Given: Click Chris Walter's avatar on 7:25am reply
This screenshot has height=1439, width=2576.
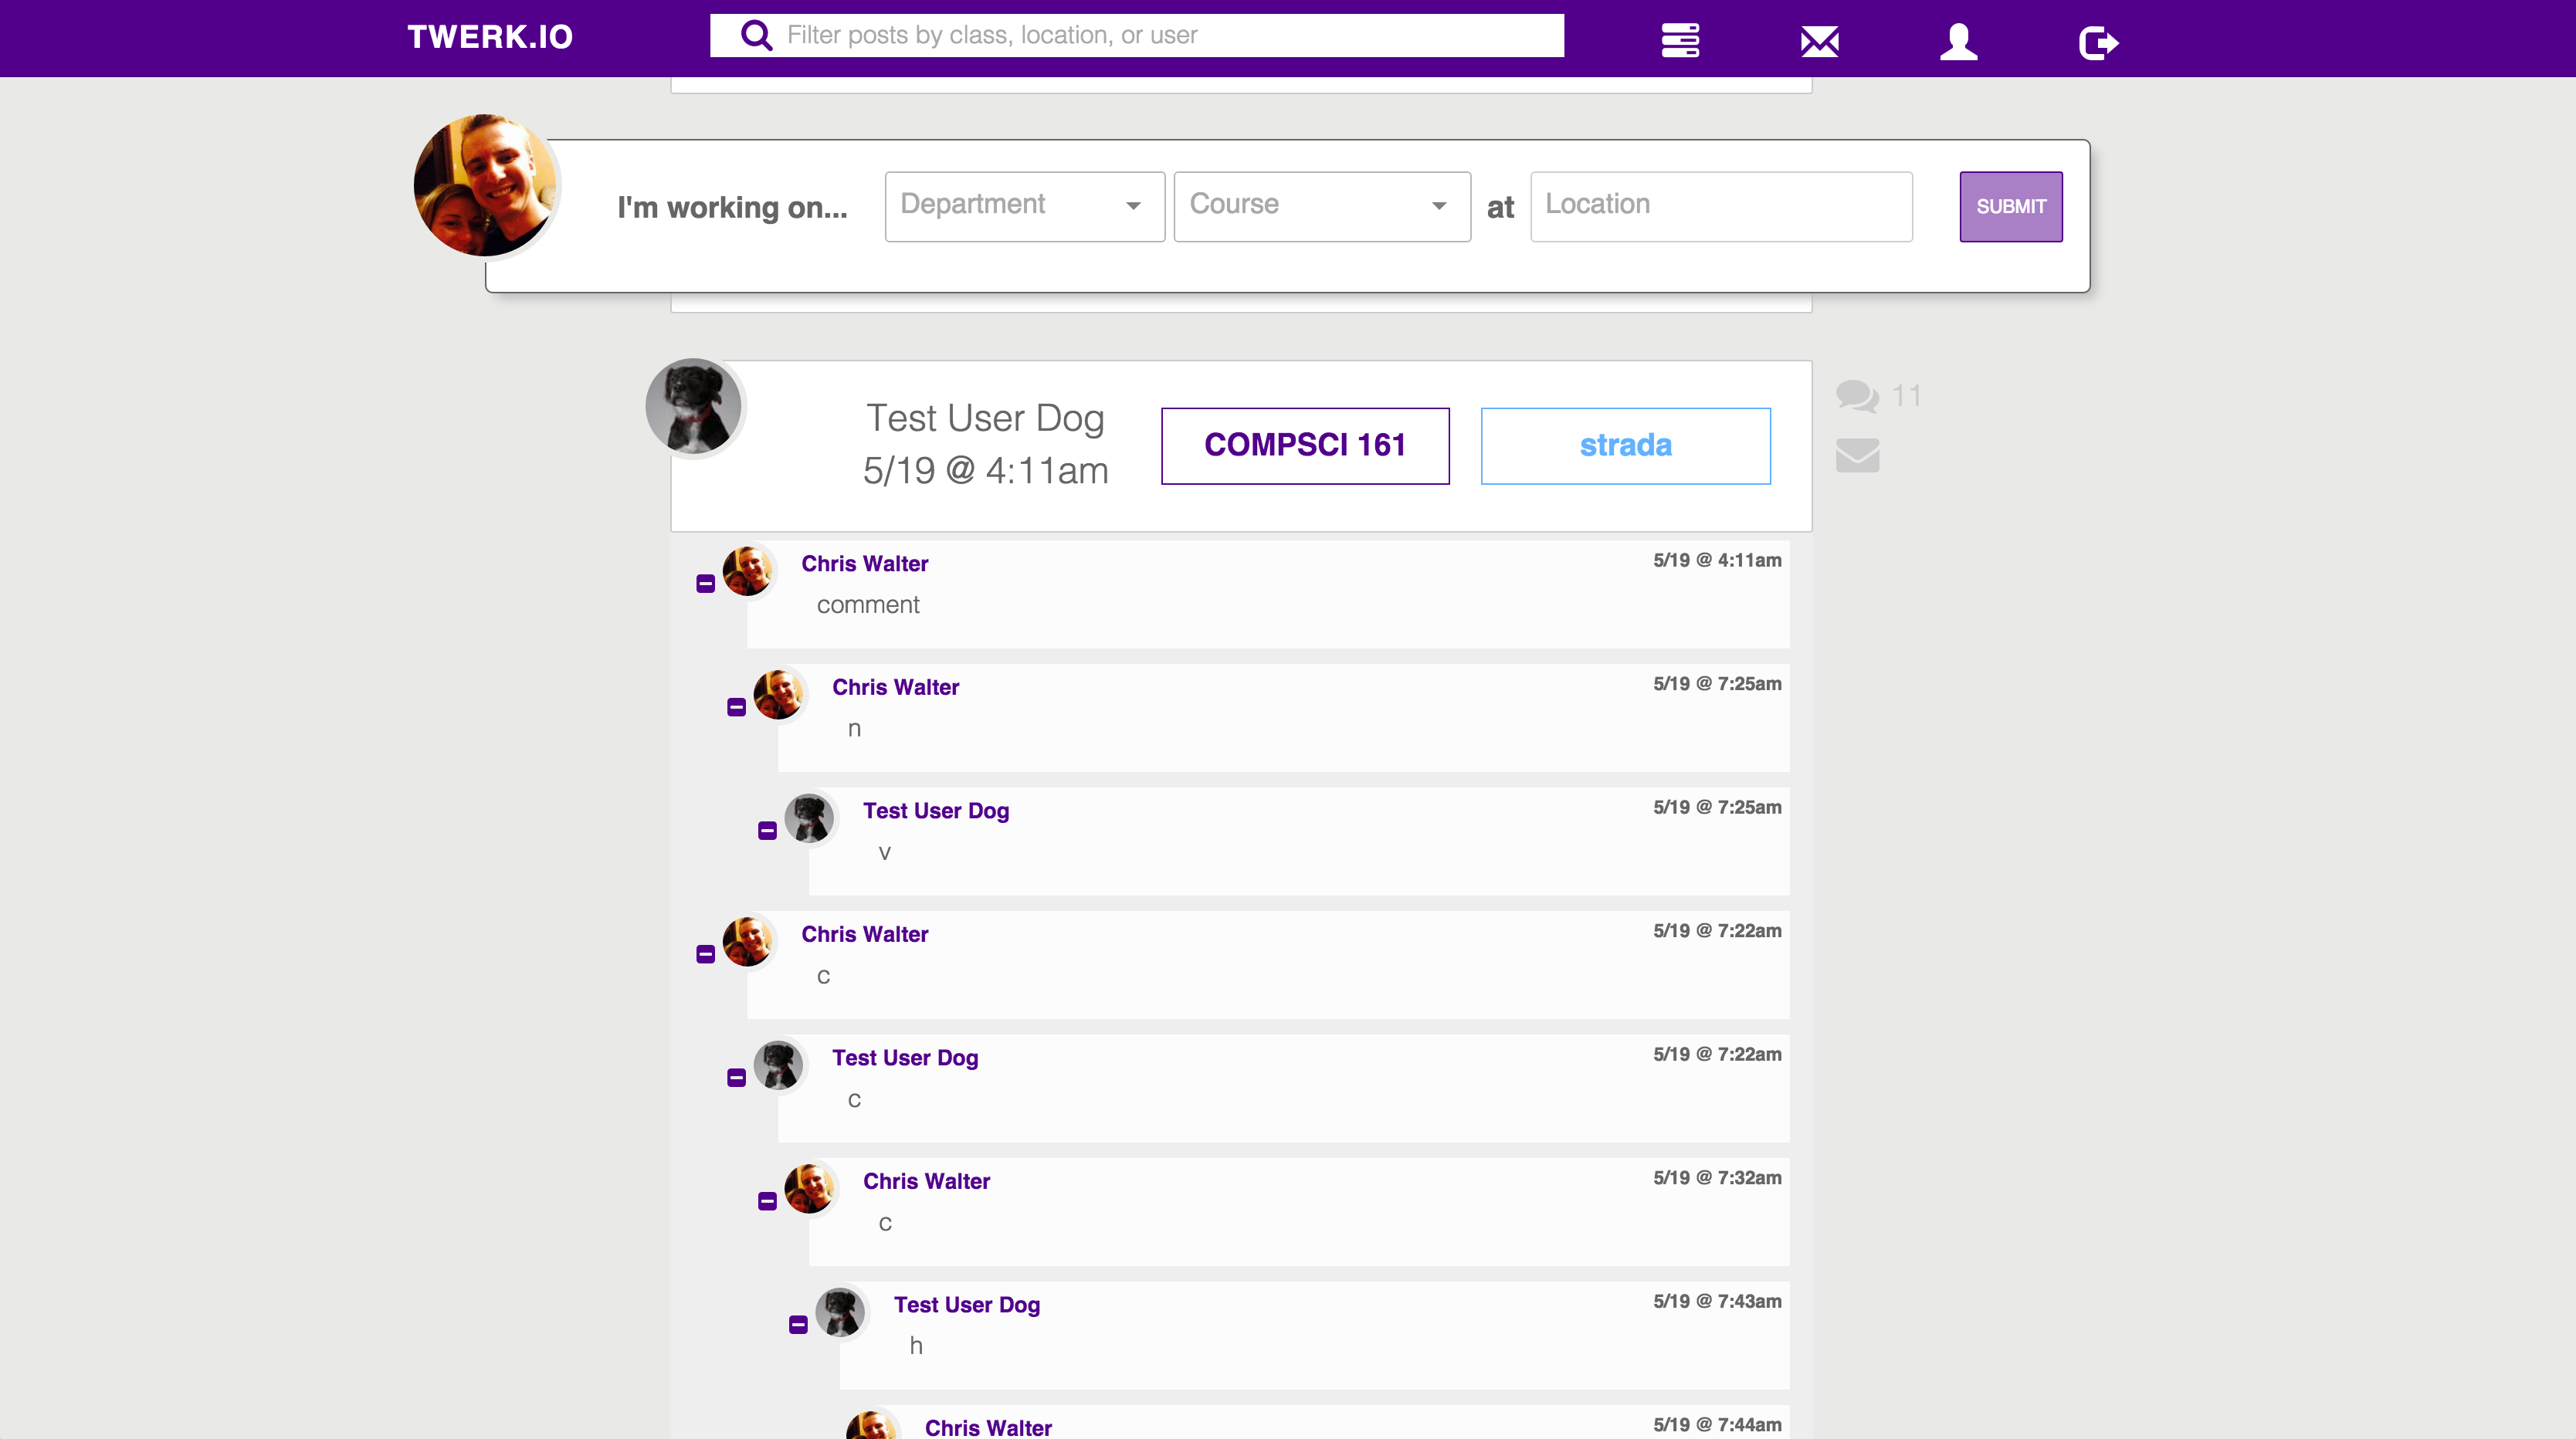Looking at the screenshot, I should pos(779,695).
